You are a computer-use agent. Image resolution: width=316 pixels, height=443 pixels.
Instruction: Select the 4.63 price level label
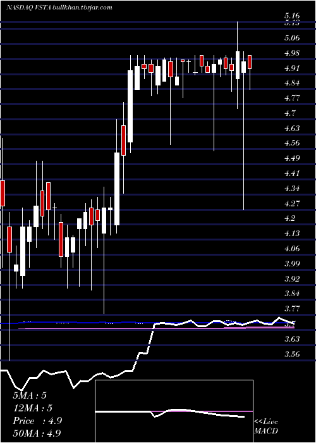click(x=292, y=128)
